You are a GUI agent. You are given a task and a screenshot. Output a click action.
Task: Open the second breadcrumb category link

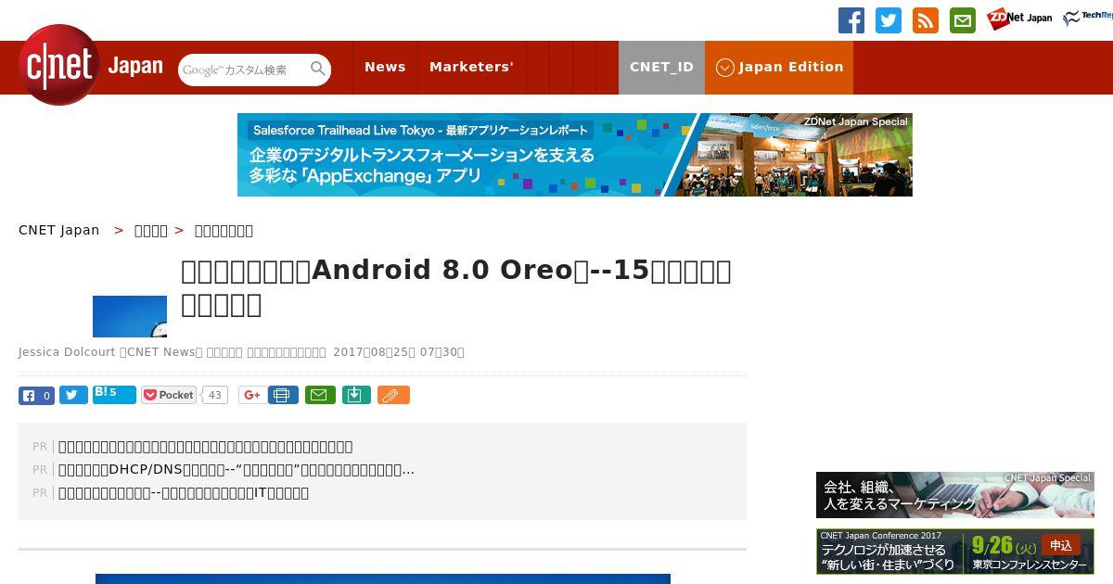pyautogui.click(x=151, y=230)
